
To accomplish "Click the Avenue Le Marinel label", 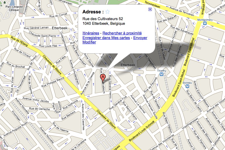I will [138, 104].
